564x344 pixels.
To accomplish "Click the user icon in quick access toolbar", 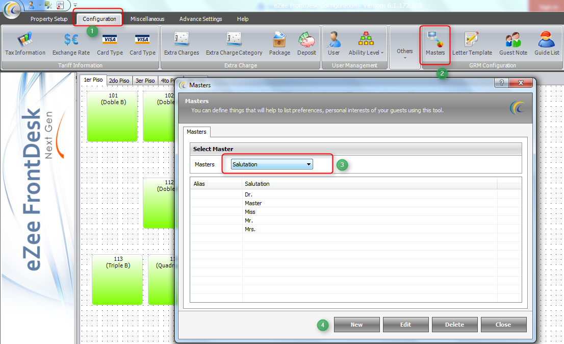I will click(32, 5).
